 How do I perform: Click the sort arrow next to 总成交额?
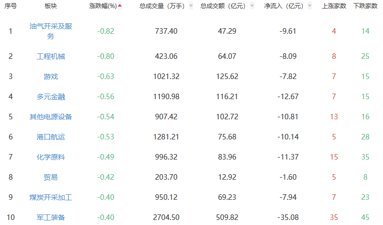[x=252, y=6]
